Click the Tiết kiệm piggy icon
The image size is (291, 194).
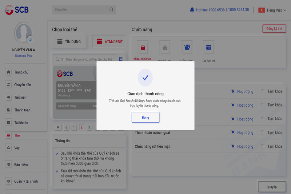click(8, 98)
